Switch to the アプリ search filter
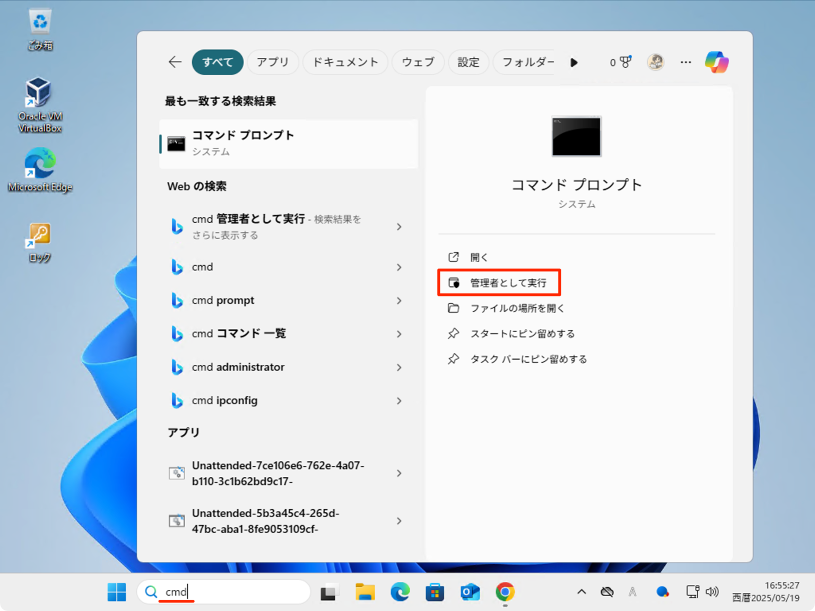Screen dimensions: 815x611 (x=273, y=62)
